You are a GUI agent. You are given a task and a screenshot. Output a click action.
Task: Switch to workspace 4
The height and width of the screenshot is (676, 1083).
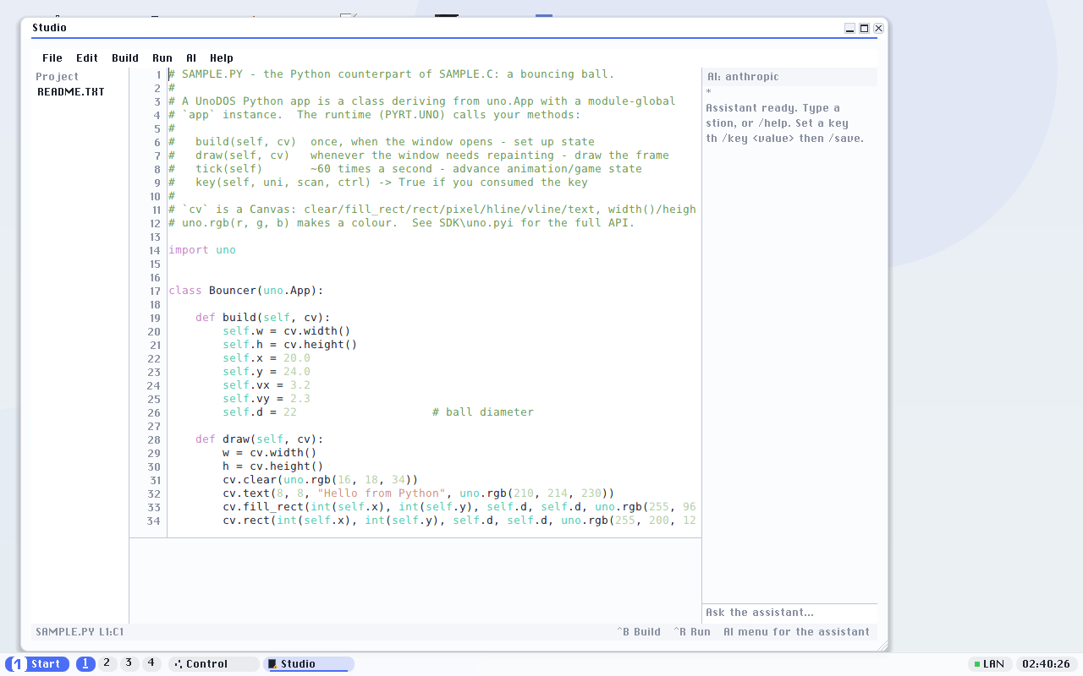tap(151, 663)
